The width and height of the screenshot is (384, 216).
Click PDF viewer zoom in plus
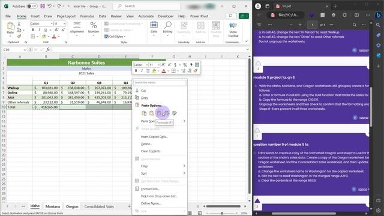pyautogui.click(x=300, y=25)
